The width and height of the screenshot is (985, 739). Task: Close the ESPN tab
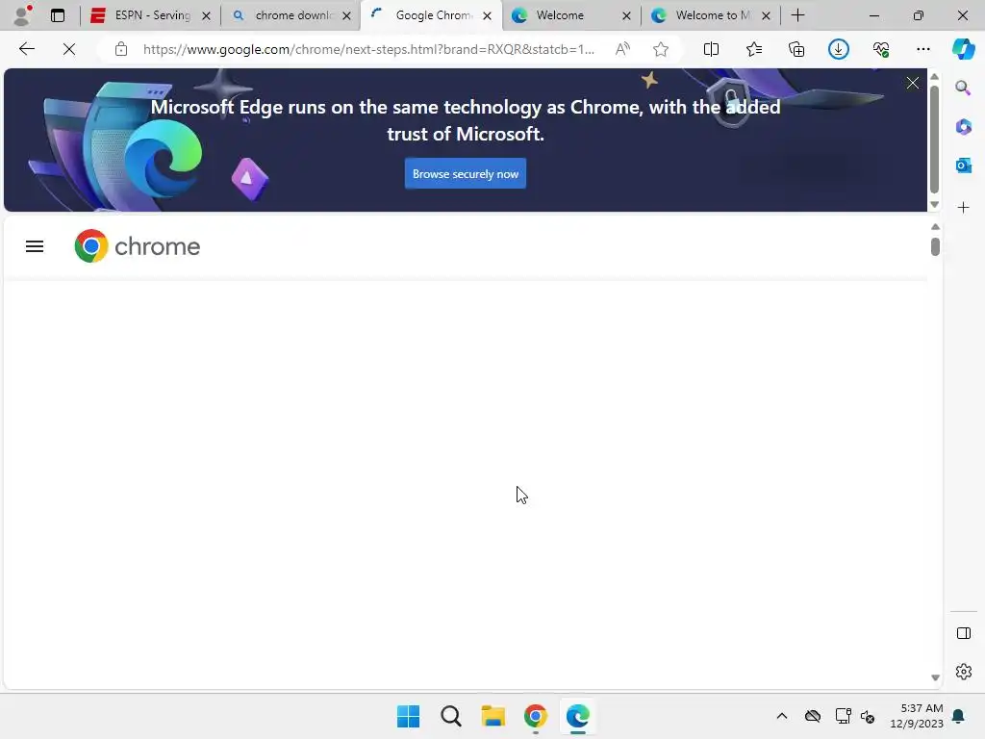206,15
